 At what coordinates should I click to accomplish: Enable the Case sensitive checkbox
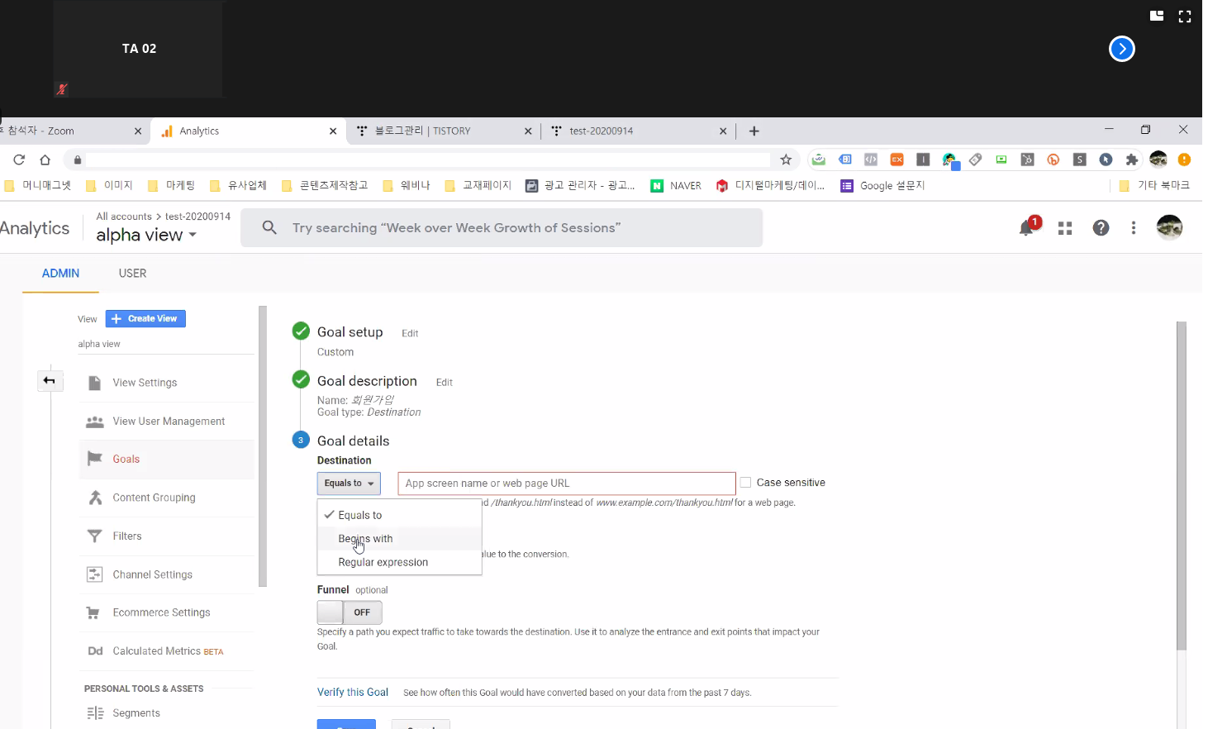pos(745,483)
